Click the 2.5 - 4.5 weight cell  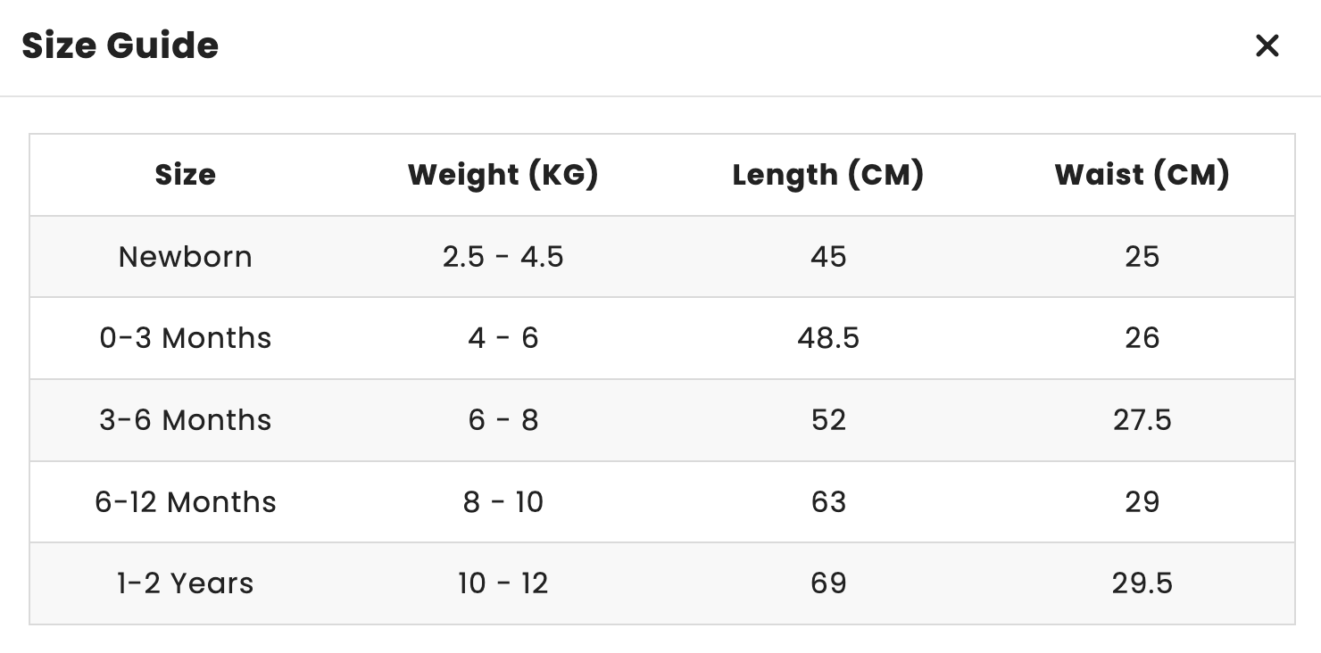(503, 257)
